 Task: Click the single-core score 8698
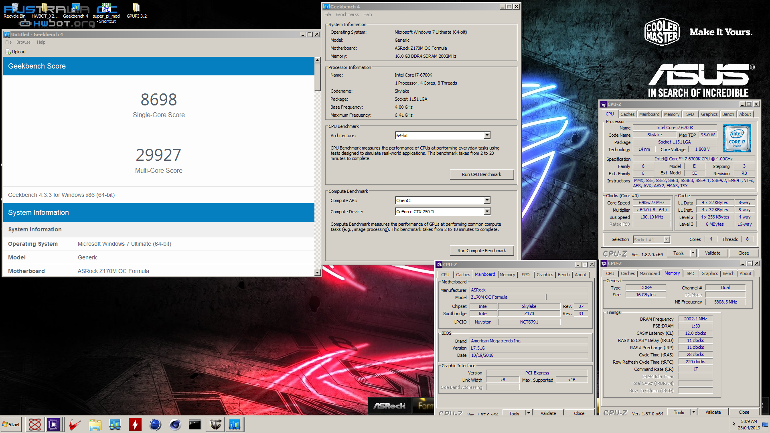pyautogui.click(x=158, y=99)
